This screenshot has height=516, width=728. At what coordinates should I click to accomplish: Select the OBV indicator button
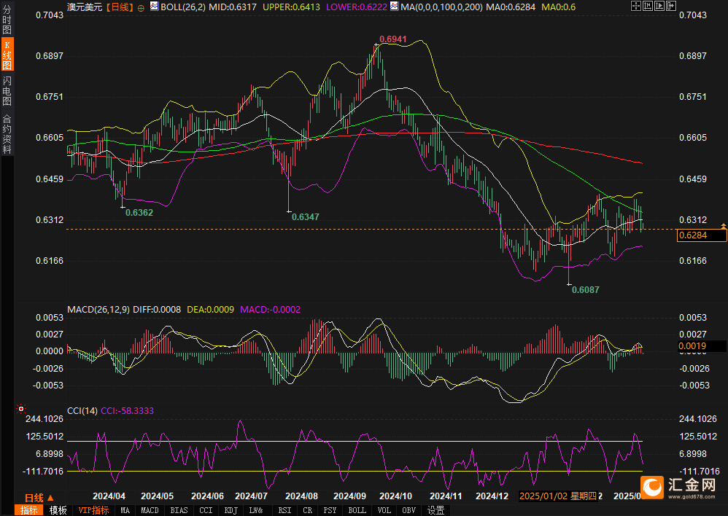pyautogui.click(x=408, y=510)
